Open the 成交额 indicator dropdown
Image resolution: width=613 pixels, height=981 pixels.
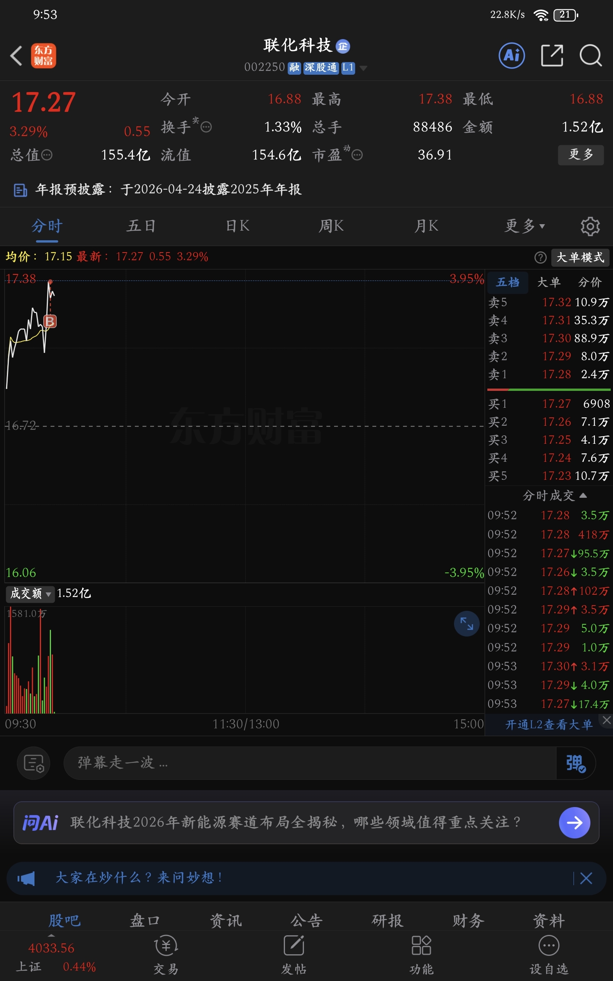coord(30,594)
